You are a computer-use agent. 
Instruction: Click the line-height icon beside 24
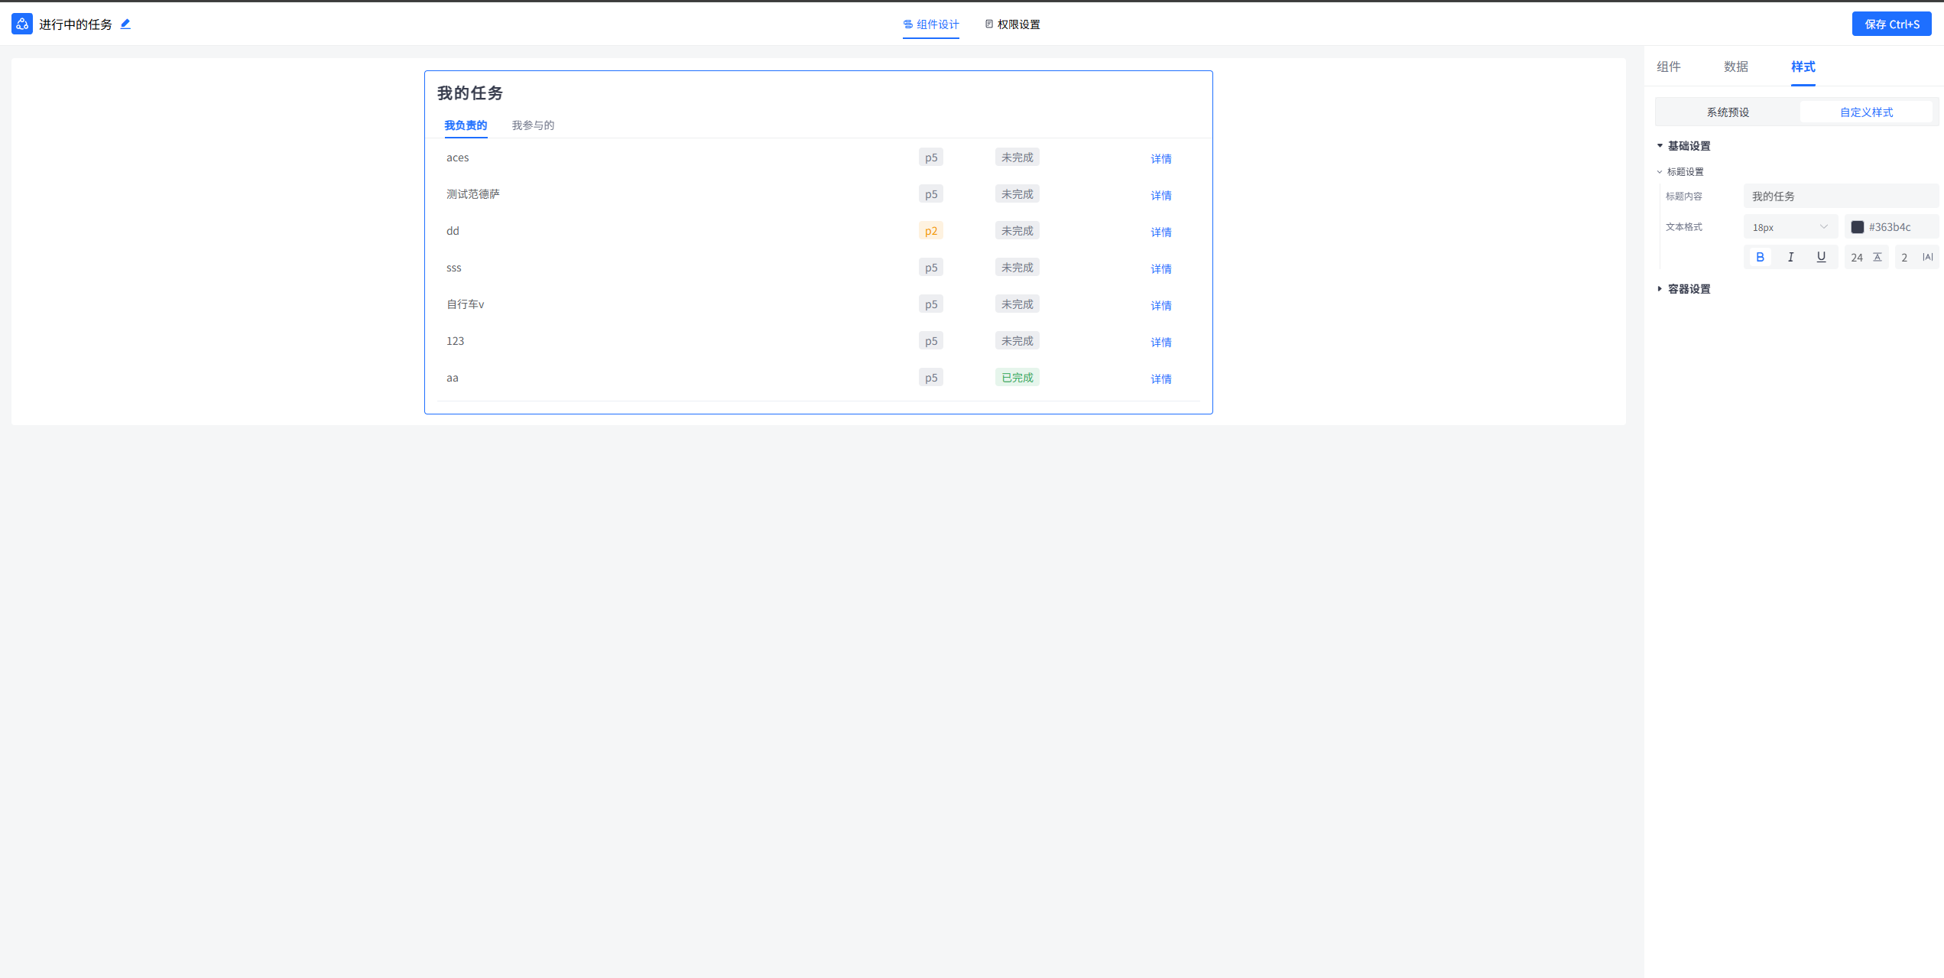[1877, 257]
